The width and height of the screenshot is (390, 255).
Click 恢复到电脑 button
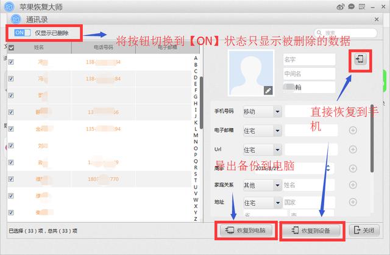pyautogui.click(x=246, y=231)
